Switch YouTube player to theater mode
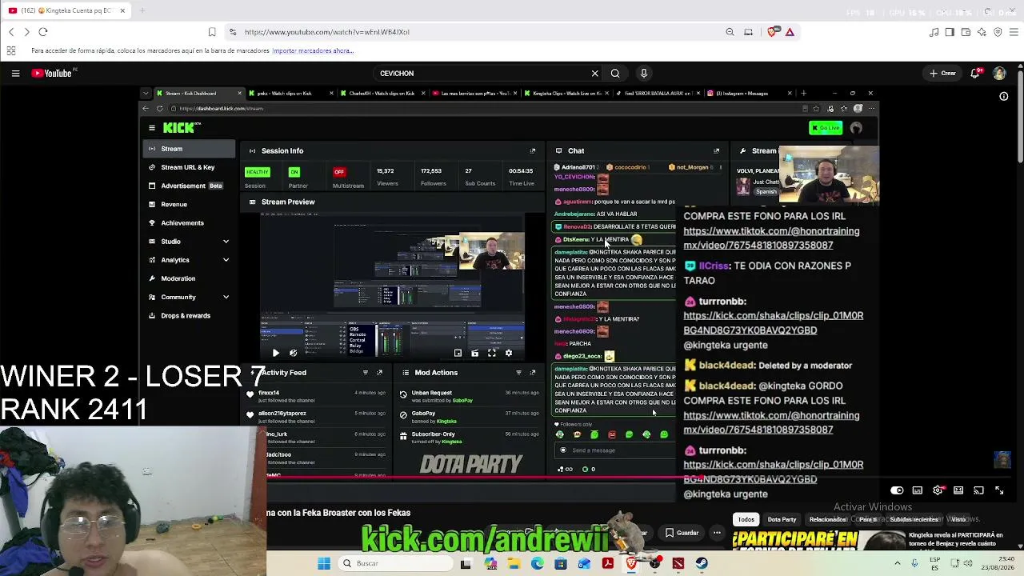 (958, 490)
